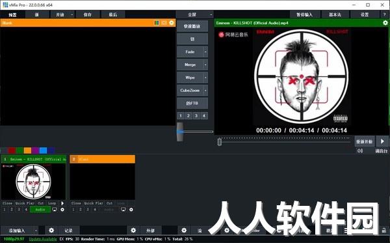390x243 pixels.
Task: Open Merge transition dropdown arrow
Action: click(205, 64)
